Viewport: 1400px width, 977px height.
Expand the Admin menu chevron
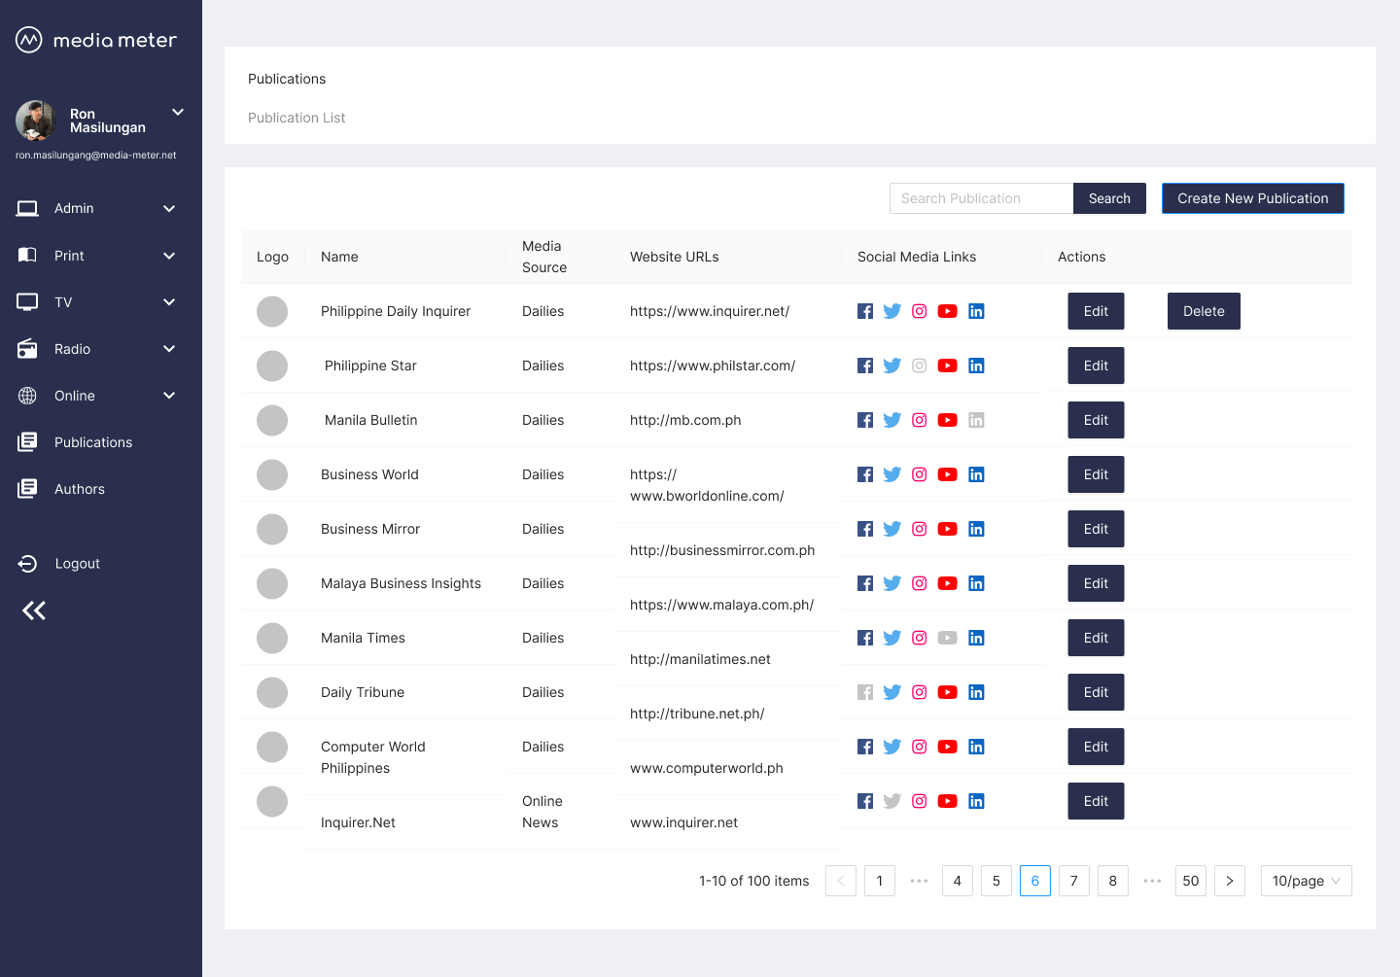(x=169, y=209)
